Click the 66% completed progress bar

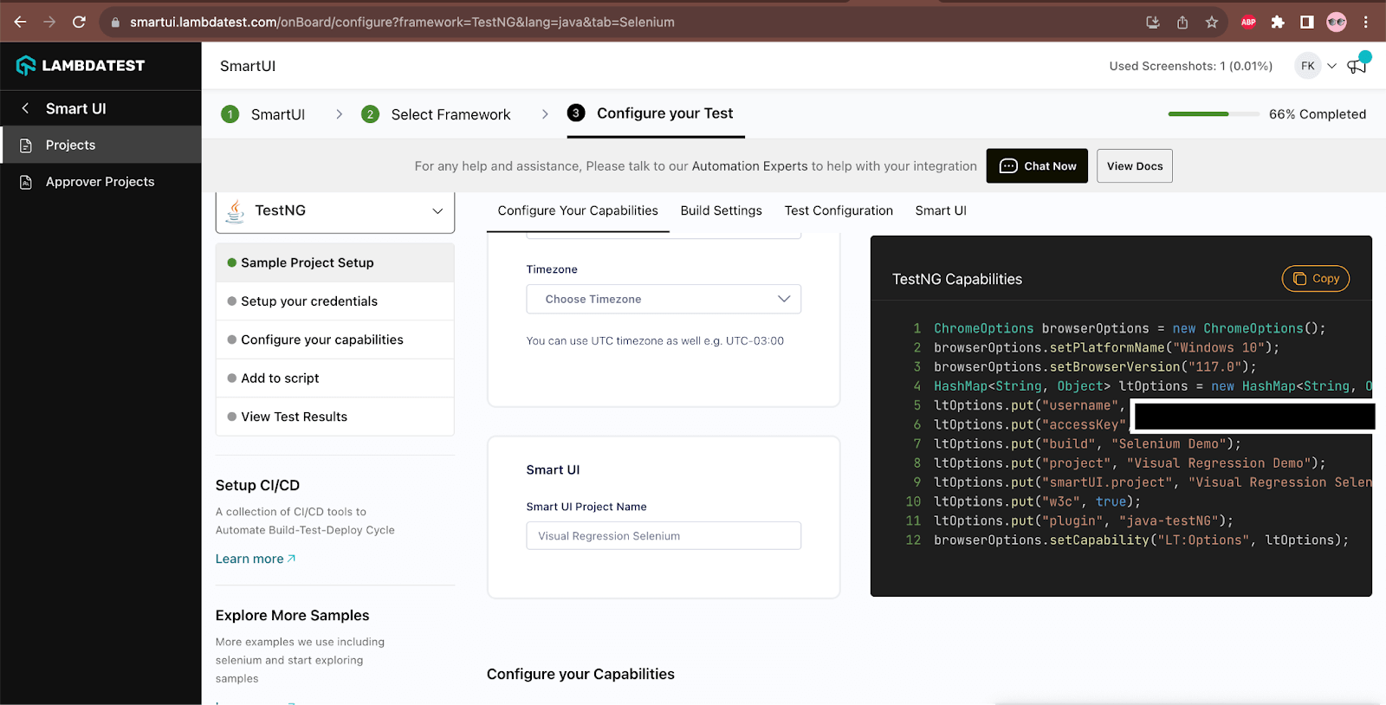pos(1214,114)
